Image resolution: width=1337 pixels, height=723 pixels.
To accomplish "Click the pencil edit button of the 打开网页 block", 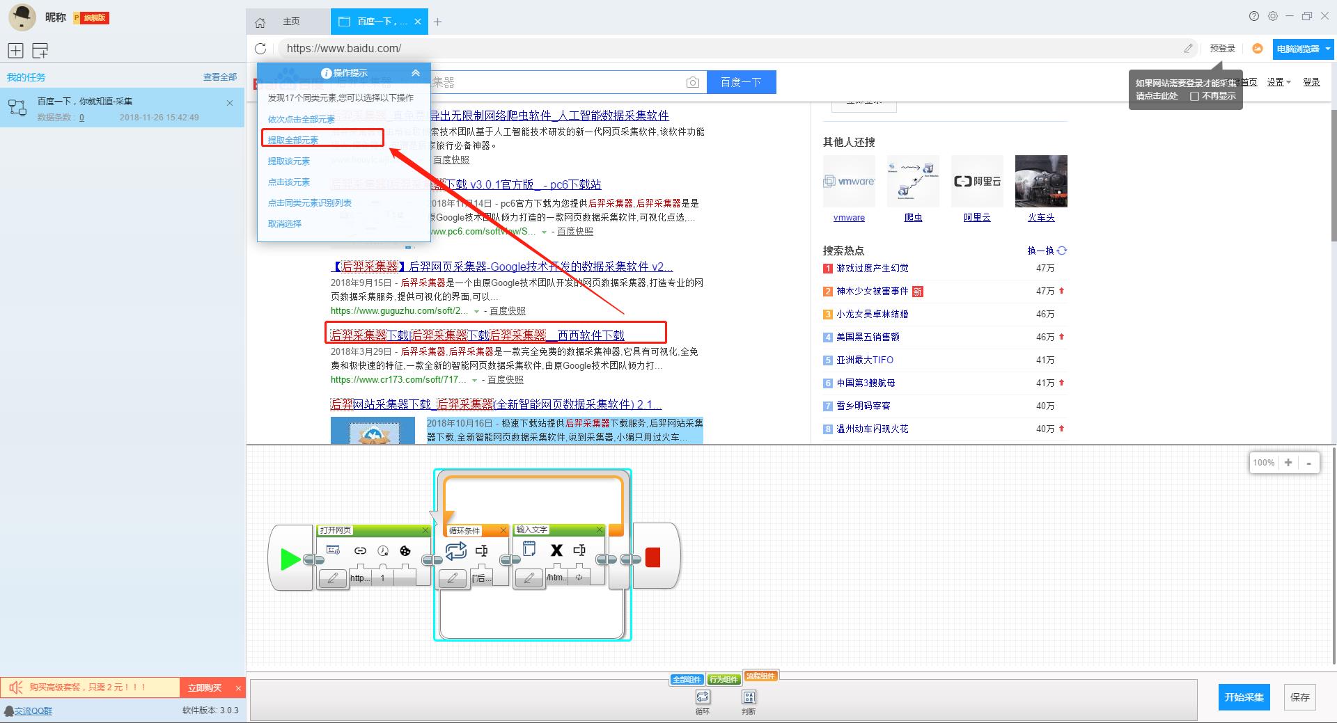I will click(x=333, y=578).
